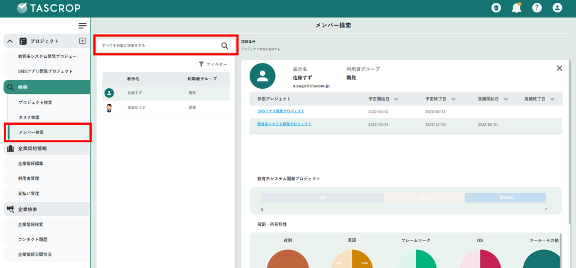Screen dimensions: 576x268
Task: Collapse the プロジェクト section chevron
Action: click(10, 41)
